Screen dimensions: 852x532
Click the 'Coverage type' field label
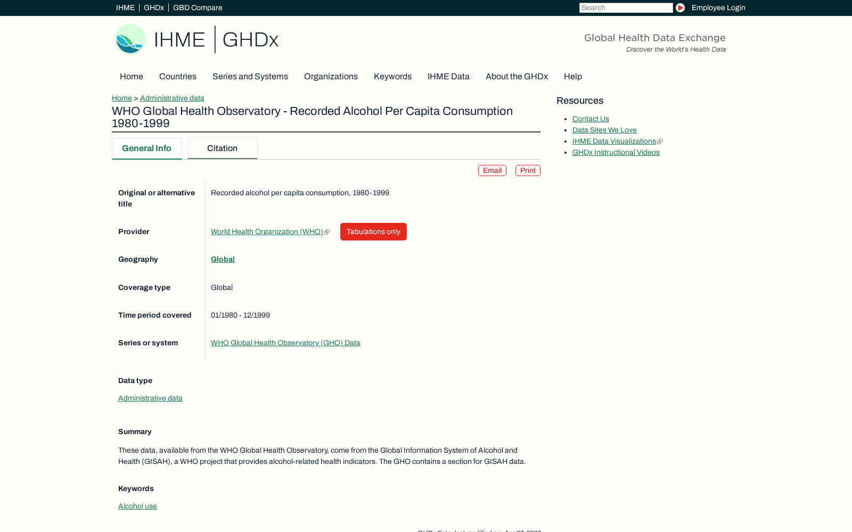[144, 287]
